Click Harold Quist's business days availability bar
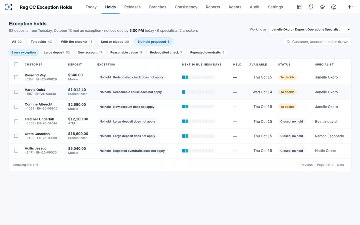Image resolution: width=360 pixels, height=225 pixels. pyautogui.click(x=198, y=92)
